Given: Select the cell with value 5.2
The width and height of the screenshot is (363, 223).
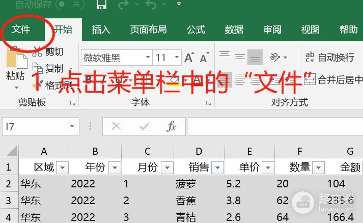Looking at the screenshot, I should [249, 184].
